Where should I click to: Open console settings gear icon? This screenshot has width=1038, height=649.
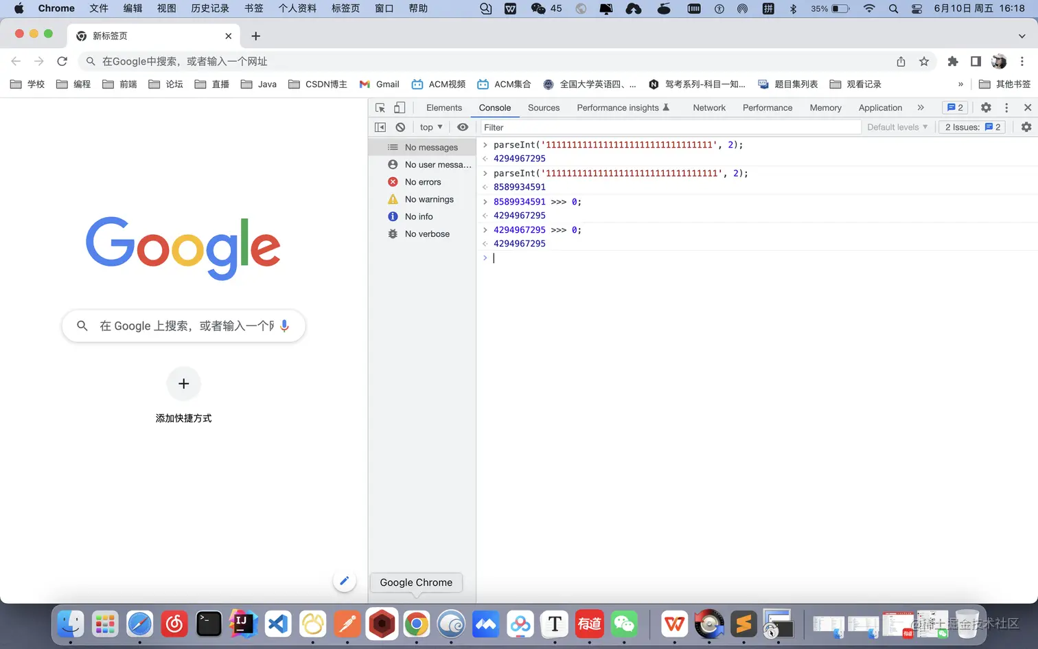(1026, 127)
